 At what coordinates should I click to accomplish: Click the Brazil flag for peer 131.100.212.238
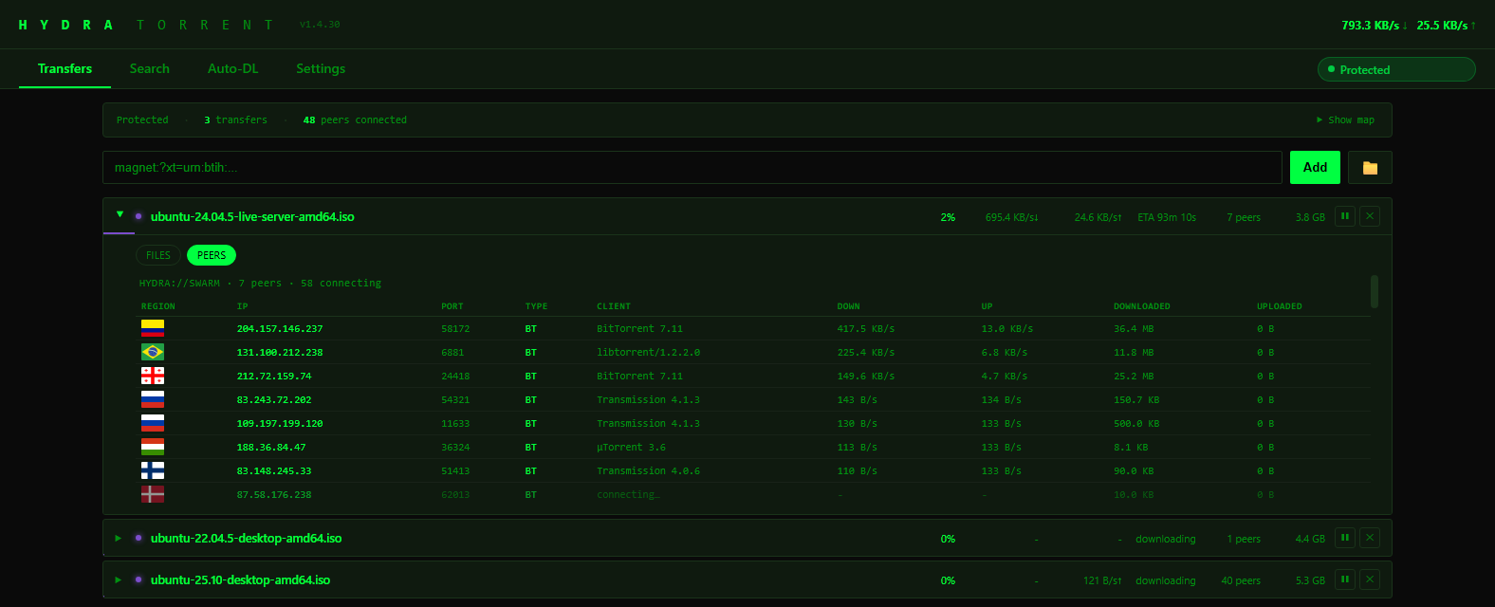(x=153, y=352)
